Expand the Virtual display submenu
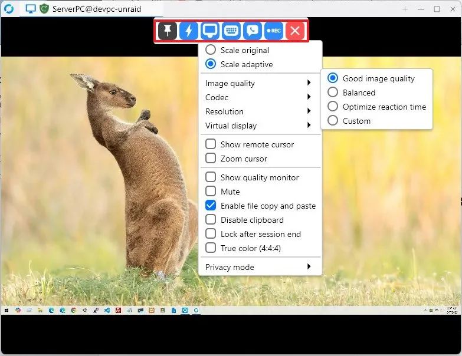This screenshot has height=356, width=462. pos(260,126)
